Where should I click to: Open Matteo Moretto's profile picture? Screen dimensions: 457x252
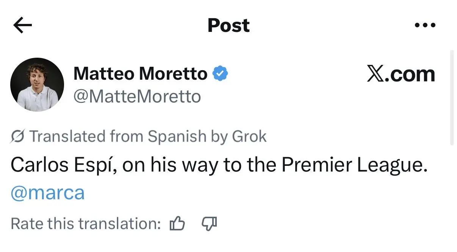tap(37, 85)
